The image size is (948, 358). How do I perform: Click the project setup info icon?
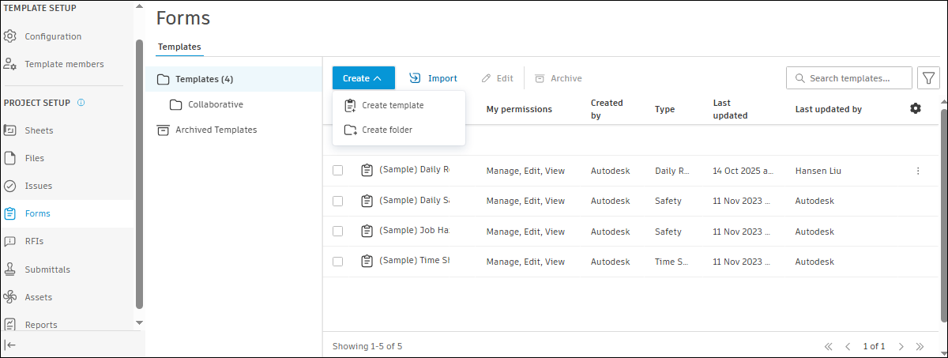(x=81, y=103)
